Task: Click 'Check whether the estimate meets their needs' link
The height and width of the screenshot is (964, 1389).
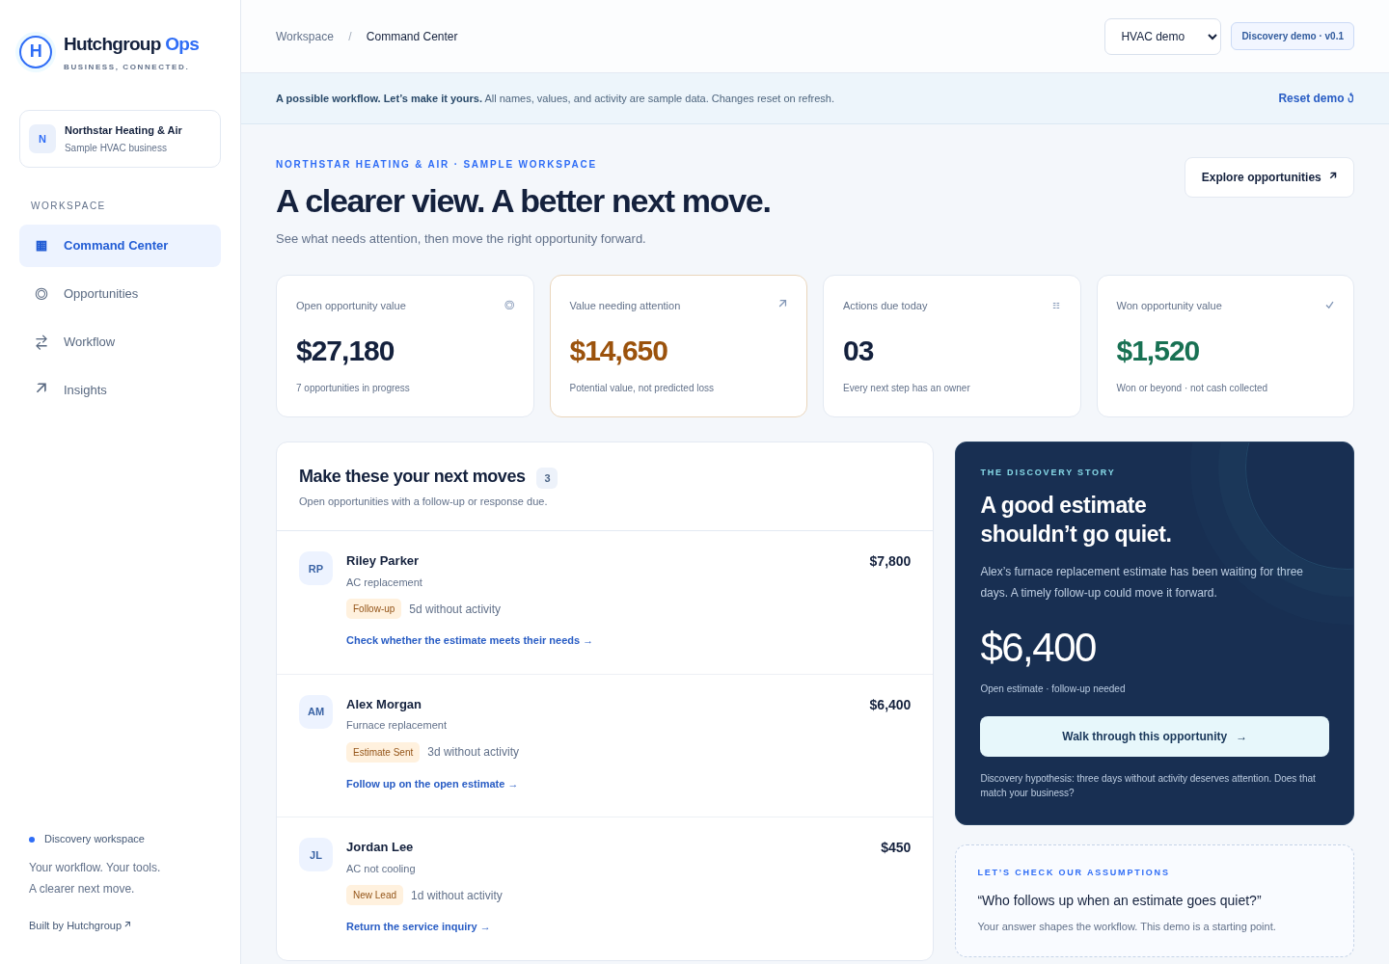Action: 469,640
